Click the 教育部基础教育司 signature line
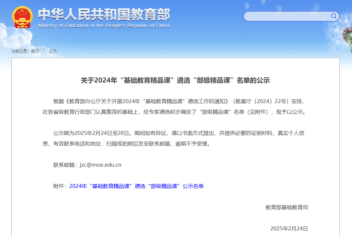 coord(287,207)
